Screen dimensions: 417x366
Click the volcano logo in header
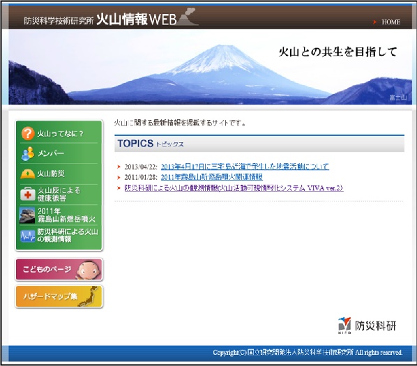(188, 17)
